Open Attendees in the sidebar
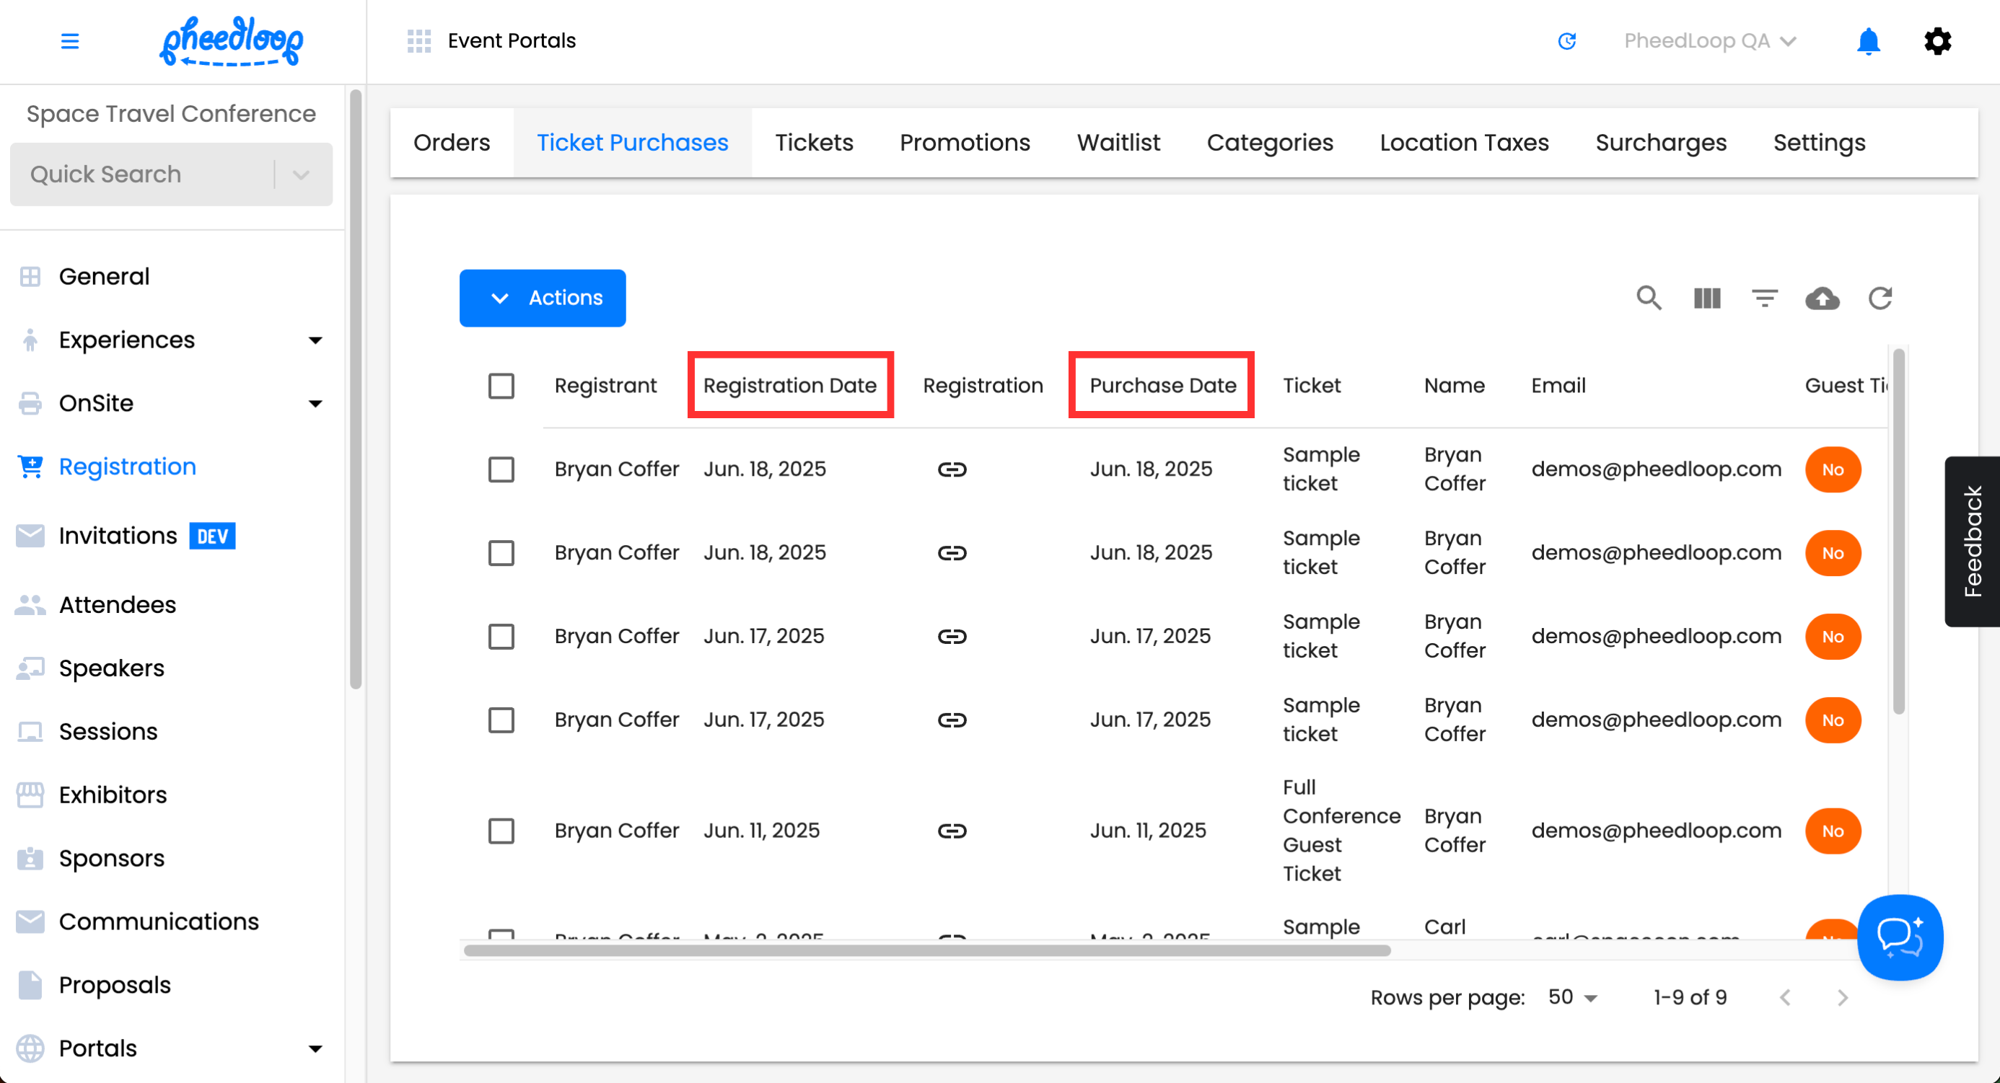 (x=117, y=604)
